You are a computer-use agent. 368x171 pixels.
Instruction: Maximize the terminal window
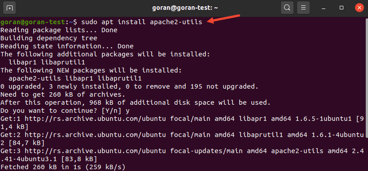pyautogui.click(x=342, y=8)
